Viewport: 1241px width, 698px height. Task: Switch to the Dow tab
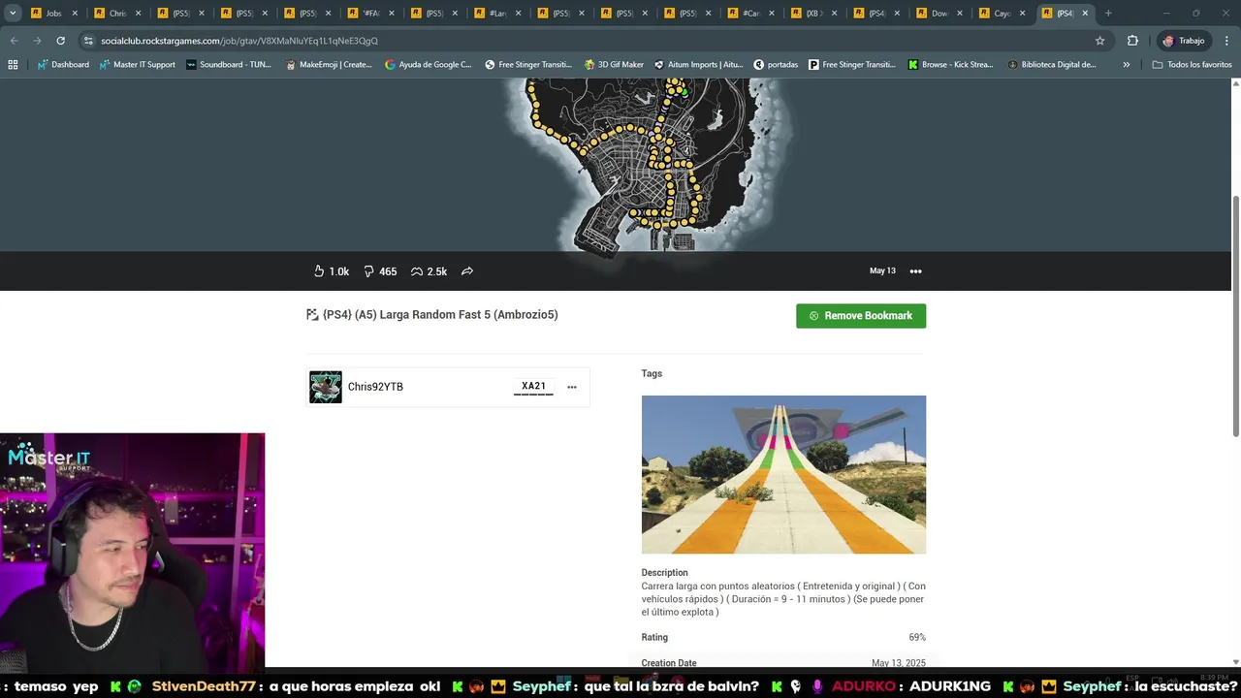pos(939,14)
